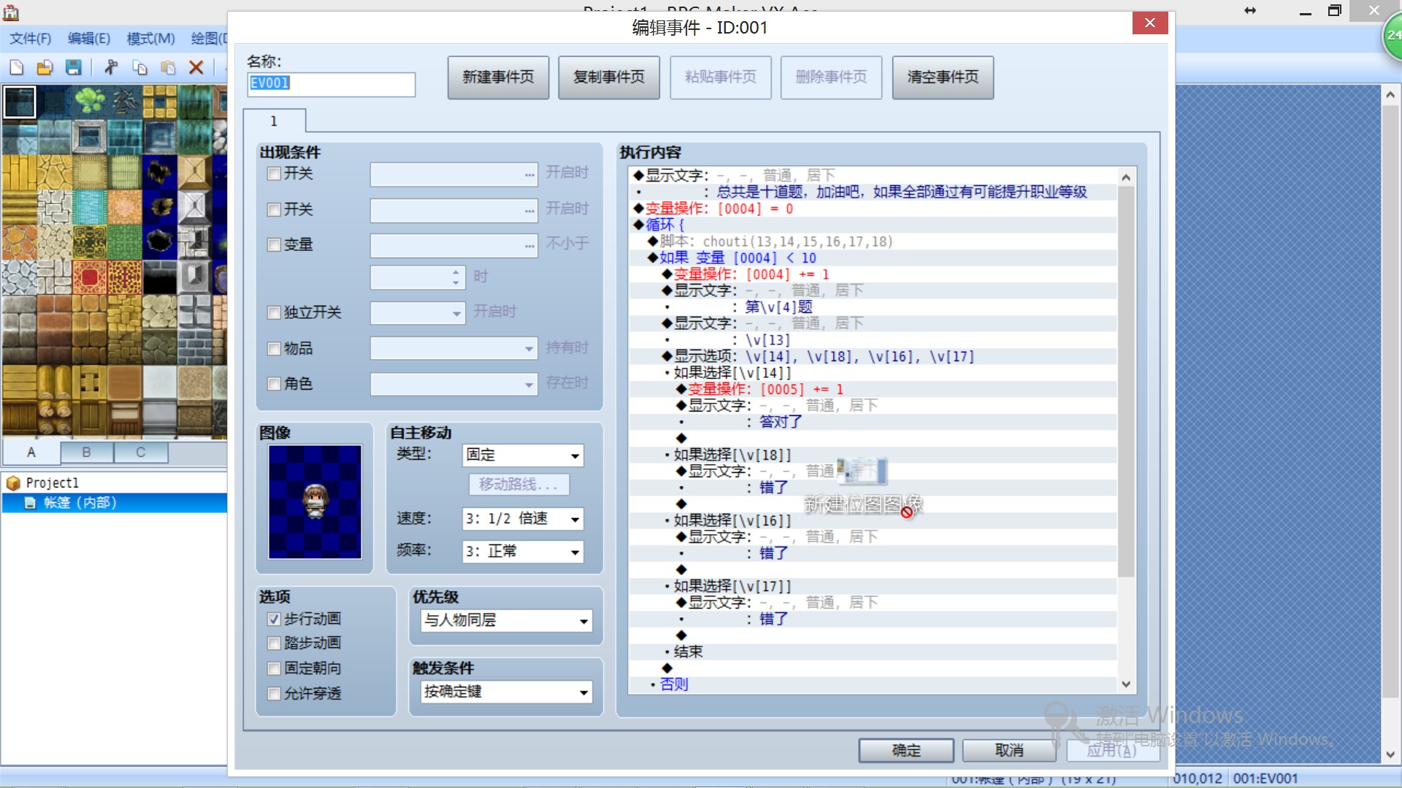
Task: Click 清空事件页 button
Action: click(x=943, y=77)
